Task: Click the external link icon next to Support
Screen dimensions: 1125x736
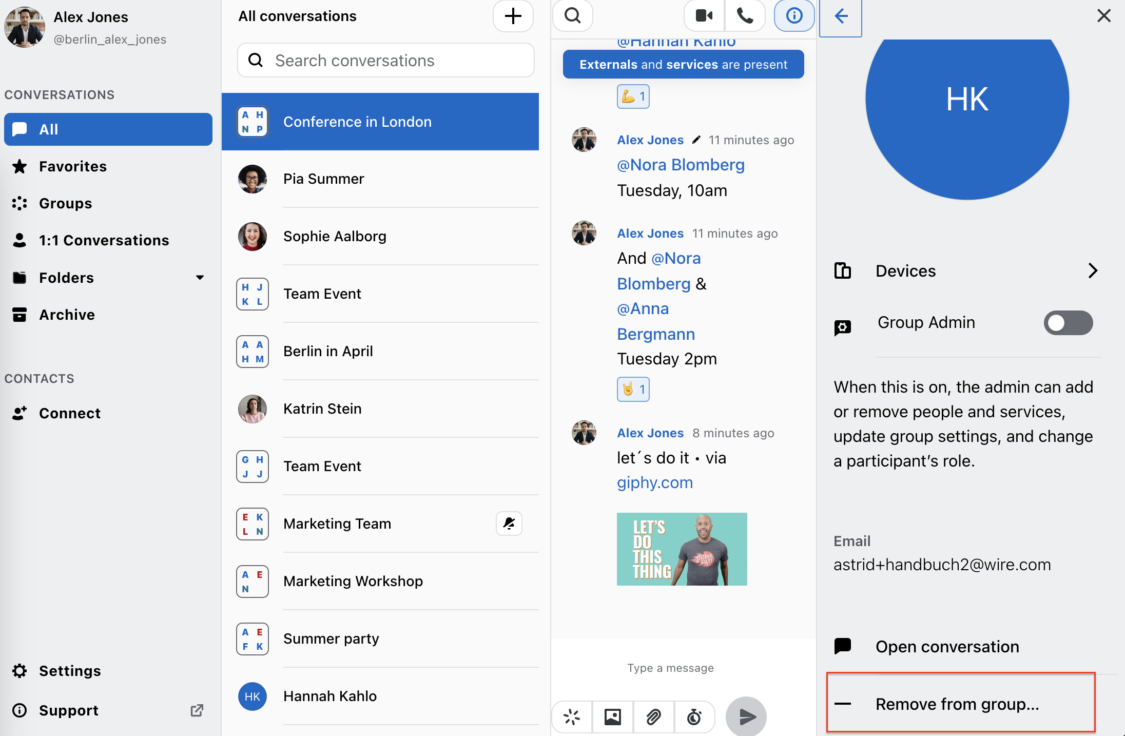Action: (197, 710)
